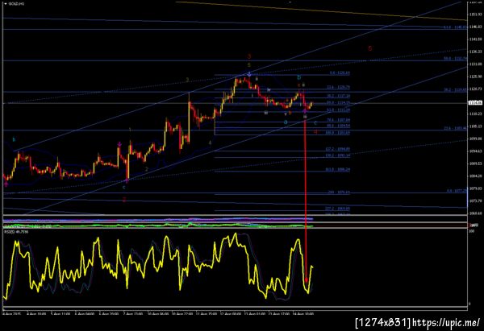Image resolution: width=484 pixels, height=331 pixels.
Task: Select the 127.2 Fibonacci extension level label
Action: point(338,149)
